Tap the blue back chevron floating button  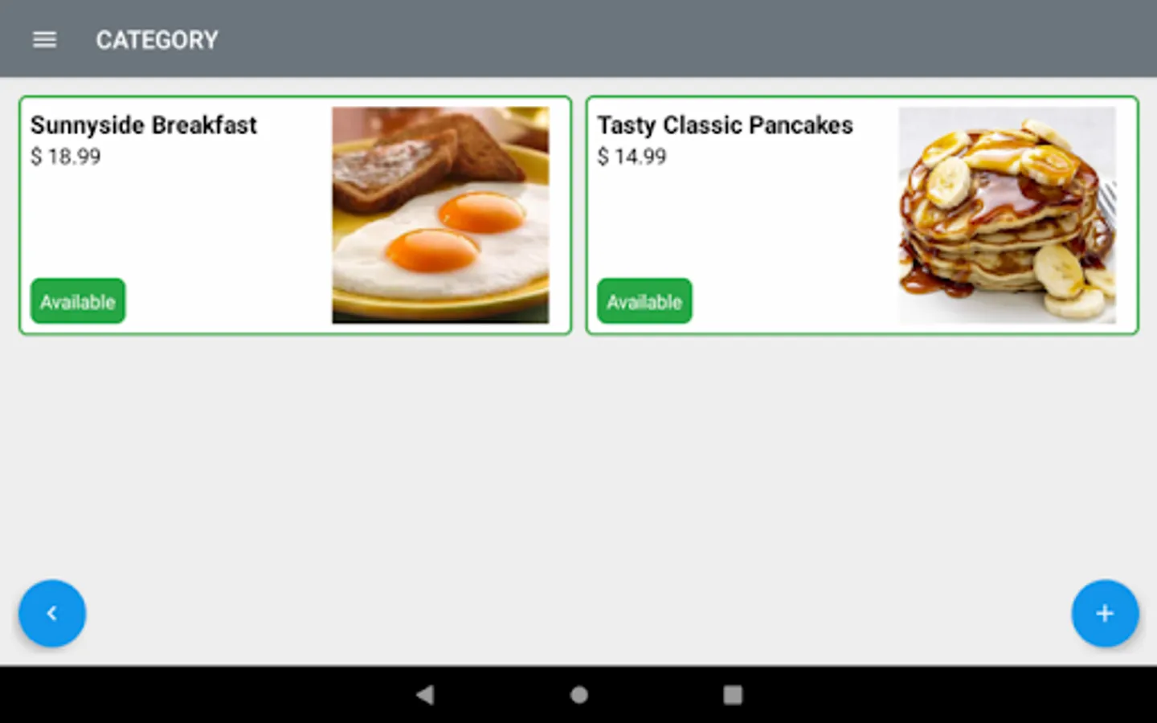click(52, 614)
